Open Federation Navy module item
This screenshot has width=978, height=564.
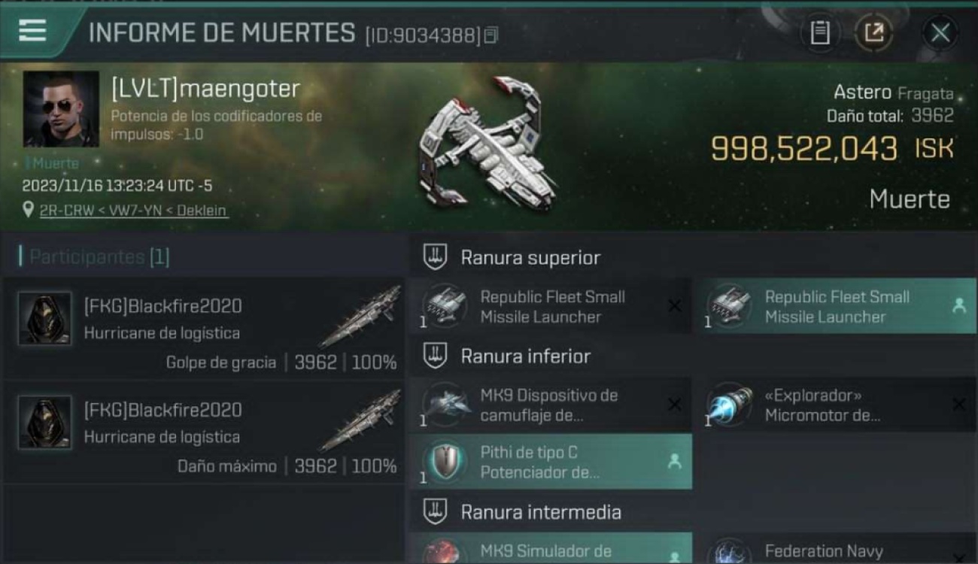pyautogui.click(x=835, y=549)
